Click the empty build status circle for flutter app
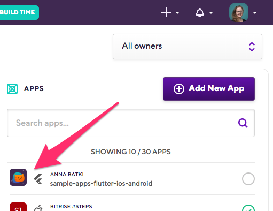The width and height of the screenshot is (273, 211). [248, 179]
